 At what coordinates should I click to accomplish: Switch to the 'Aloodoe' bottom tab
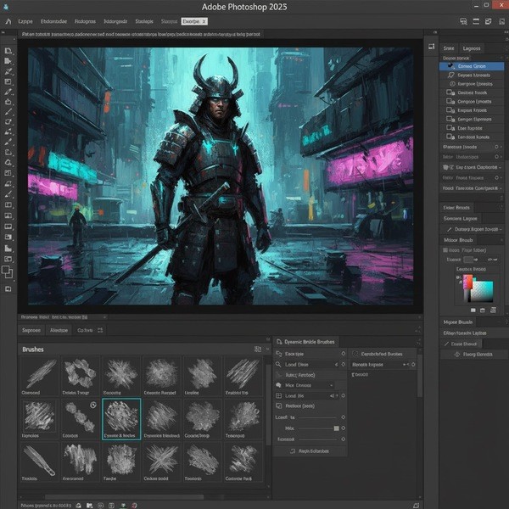[59, 330]
